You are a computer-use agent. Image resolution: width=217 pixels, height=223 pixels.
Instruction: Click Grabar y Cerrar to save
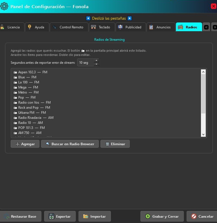[162, 216]
